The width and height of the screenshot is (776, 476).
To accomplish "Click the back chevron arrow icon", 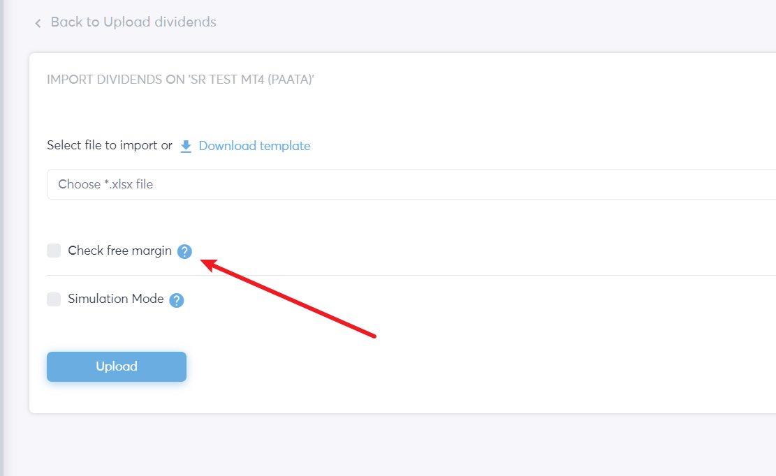I will pyautogui.click(x=38, y=23).
